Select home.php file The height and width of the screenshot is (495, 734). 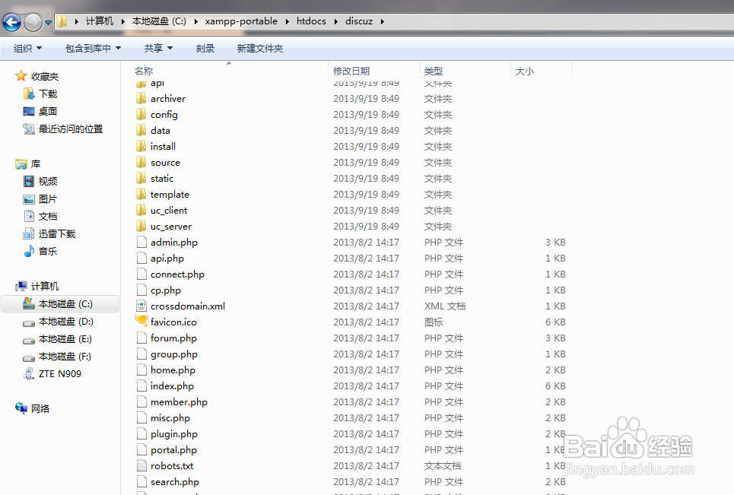[173, 370]
